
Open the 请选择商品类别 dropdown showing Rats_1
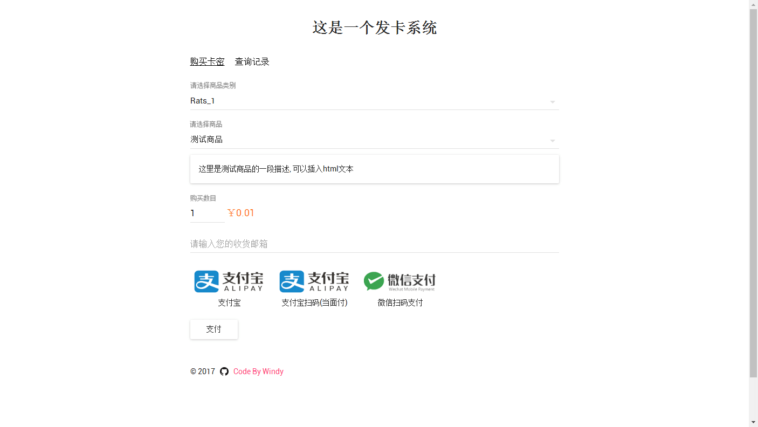(375, 101)
